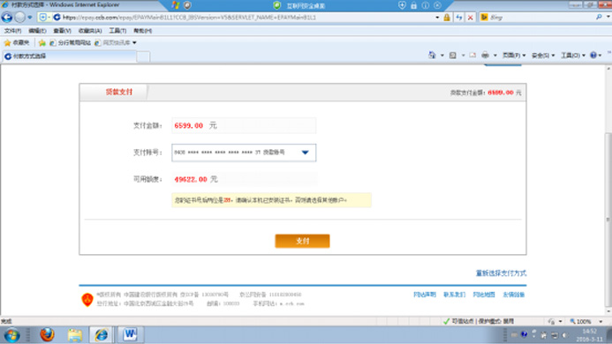612x344 pixels.
Task: Click the orange 支付 pay button
Action: [x=303, y=241]
